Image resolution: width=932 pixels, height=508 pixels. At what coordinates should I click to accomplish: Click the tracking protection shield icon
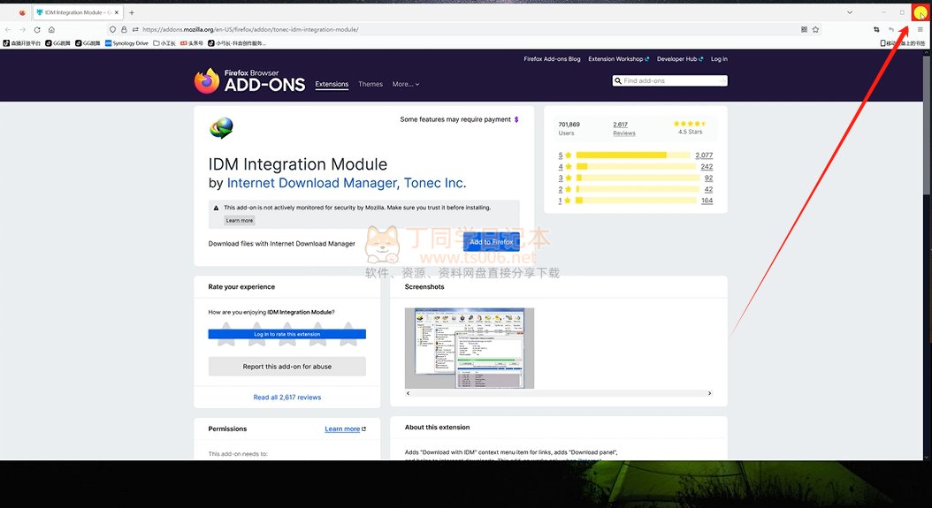[x=112, y=29]
